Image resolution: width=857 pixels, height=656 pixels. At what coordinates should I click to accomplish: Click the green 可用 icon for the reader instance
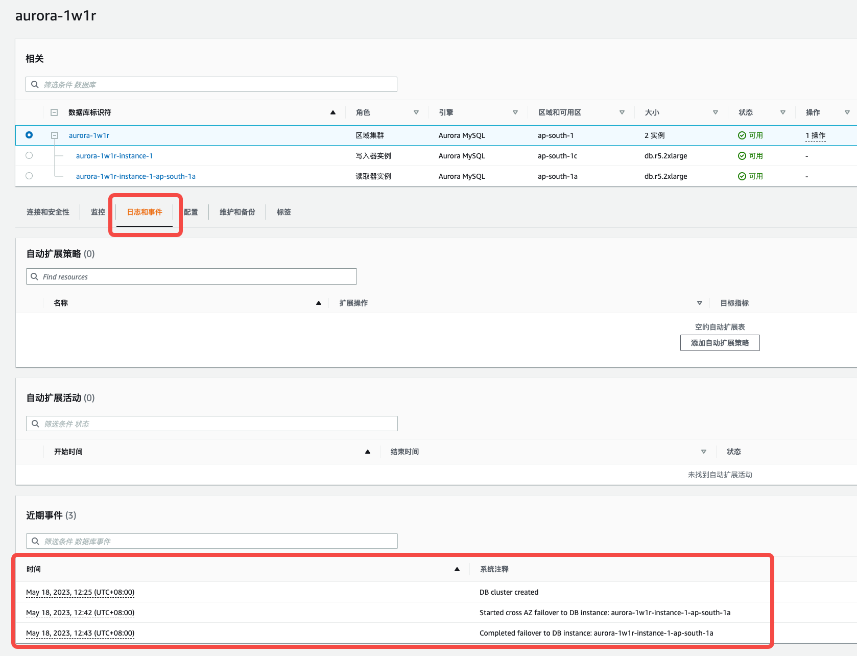coord(741,176)
